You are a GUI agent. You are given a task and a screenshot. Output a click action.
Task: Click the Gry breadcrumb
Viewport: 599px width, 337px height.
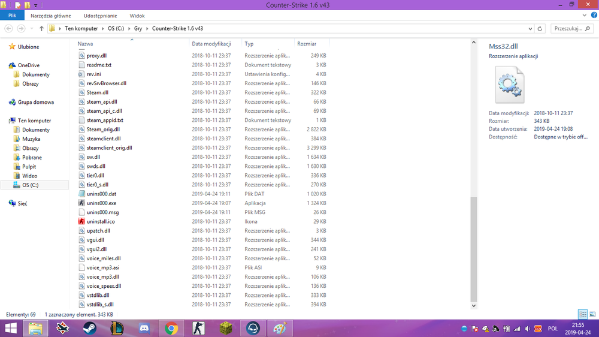pos(138,28)
